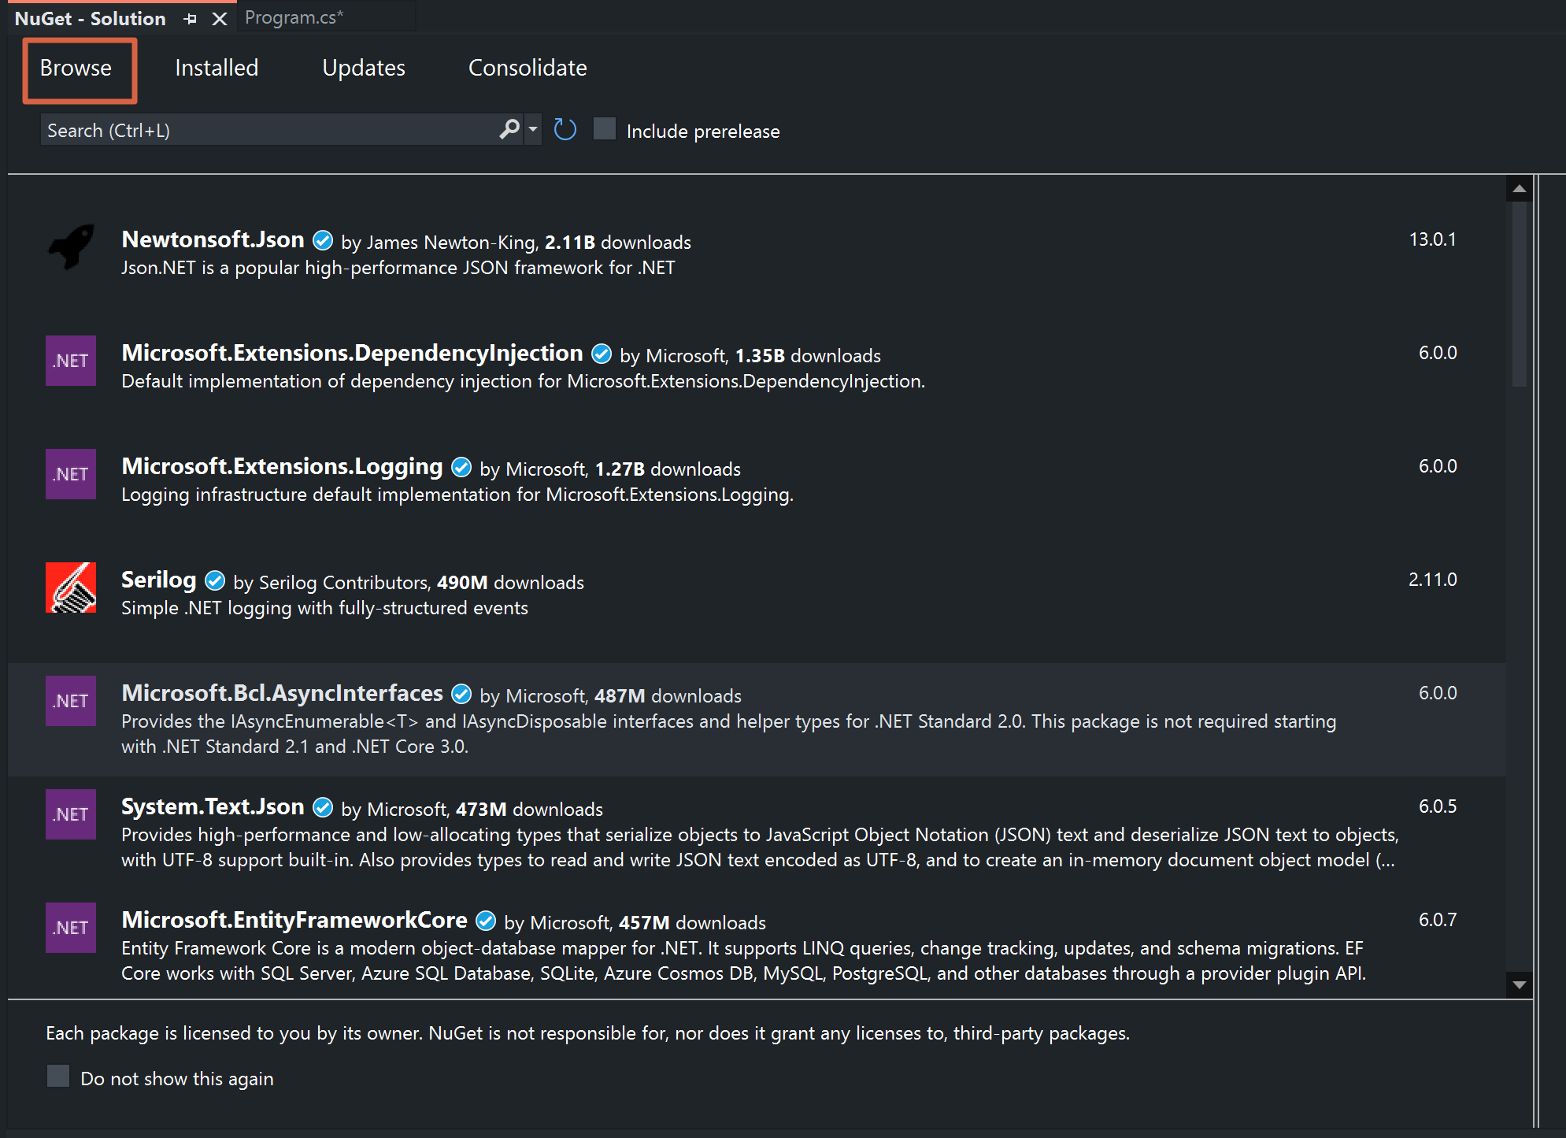Open the Updates tab
Viewport: 1566px width, 1138px height.
[364, 68]
